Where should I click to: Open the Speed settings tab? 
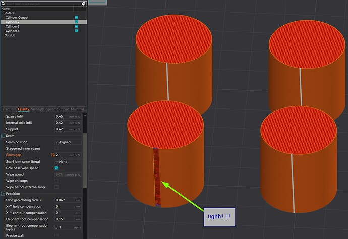point(50,109)
